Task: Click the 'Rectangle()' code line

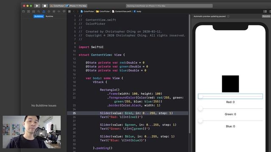Action: (110, 90)
